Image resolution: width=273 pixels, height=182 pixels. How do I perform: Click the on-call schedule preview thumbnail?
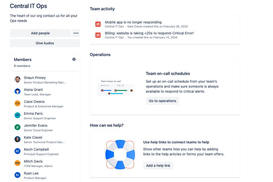point(117,87)
